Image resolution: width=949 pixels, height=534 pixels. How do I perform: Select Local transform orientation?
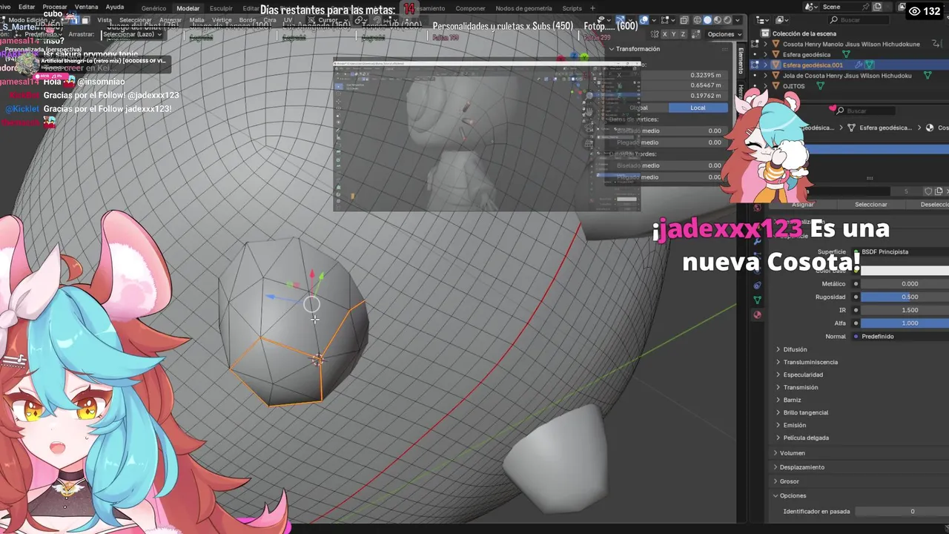click(698, 108)
